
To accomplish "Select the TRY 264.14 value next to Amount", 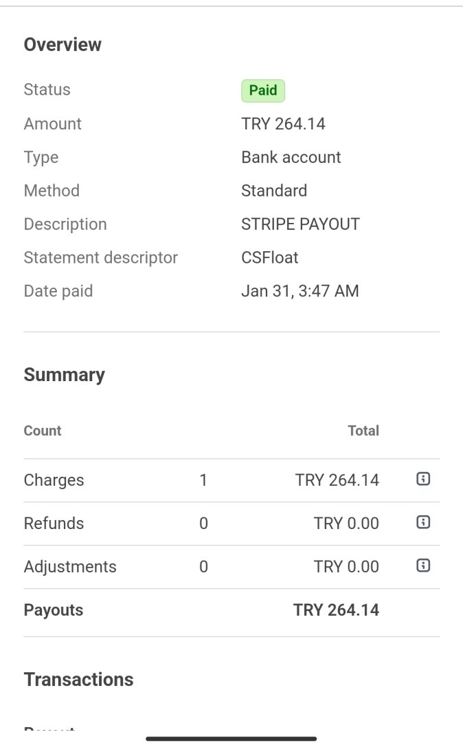I will 283,124.
